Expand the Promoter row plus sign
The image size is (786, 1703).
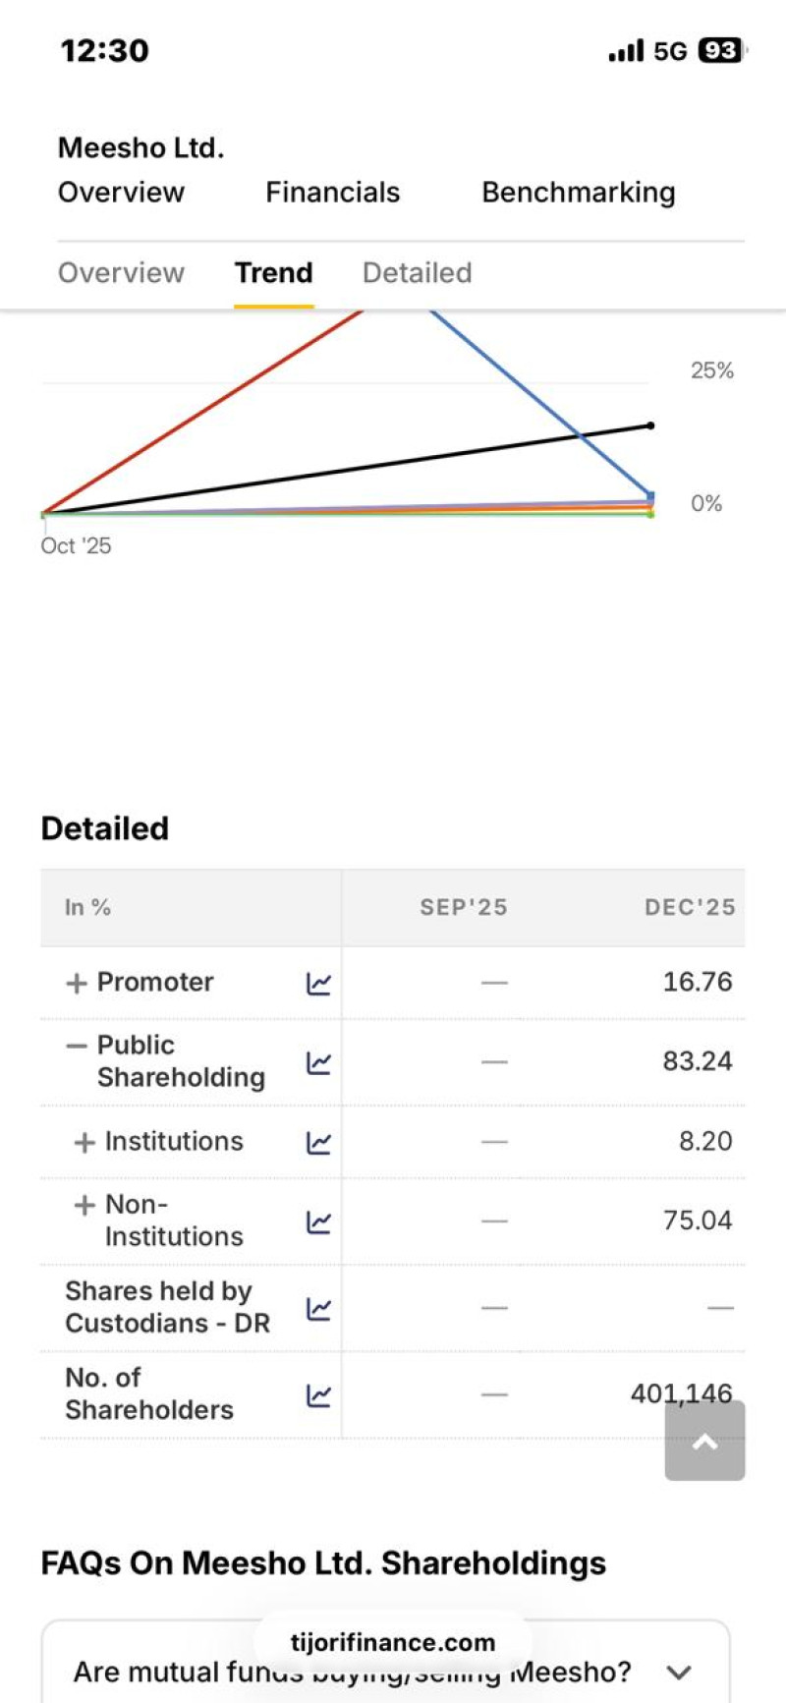[x=76, y=983]
